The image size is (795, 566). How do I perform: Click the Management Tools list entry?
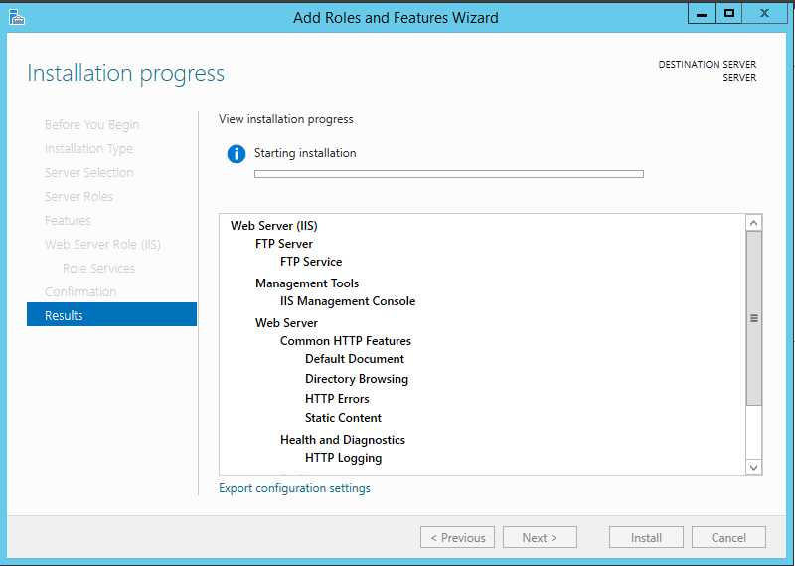click(x=307, y=283)
